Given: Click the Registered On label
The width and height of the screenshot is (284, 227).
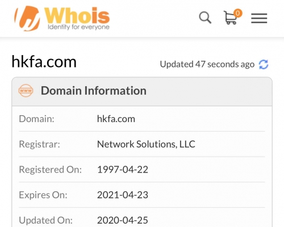Looking at the screenshot, I should pyautogui.click(x=51, y=170).
